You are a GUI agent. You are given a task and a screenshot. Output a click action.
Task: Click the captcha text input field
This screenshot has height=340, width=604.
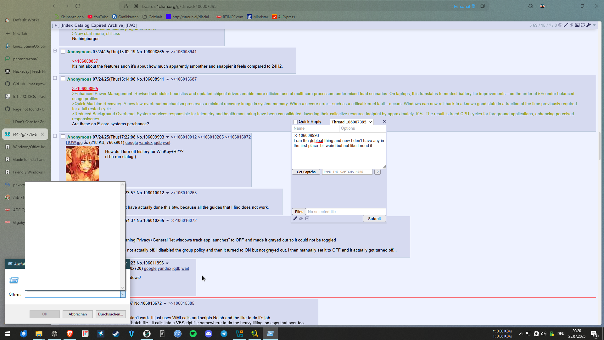click(x=347, y=172)
